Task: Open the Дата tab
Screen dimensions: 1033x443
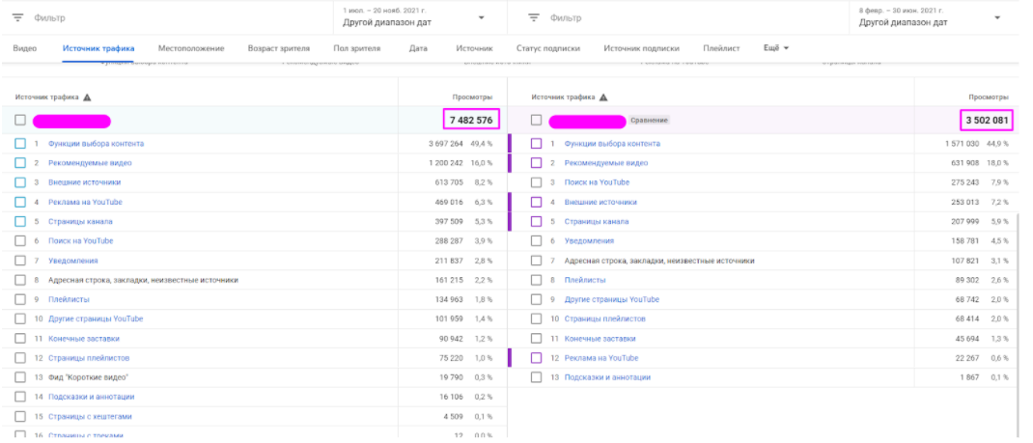Action: tap(418, 48)
